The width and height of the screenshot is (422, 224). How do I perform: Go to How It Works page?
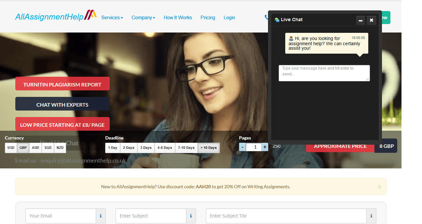[178, 18]
